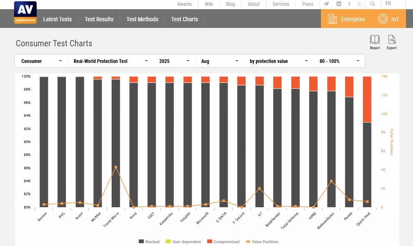
Task: Open the Aug month dropdown
Action: (x=219, y=61)
